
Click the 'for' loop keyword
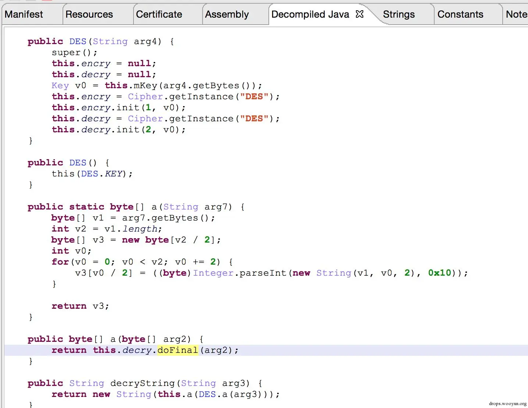coord(60,262)
